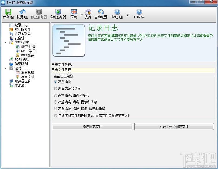The width and height of the screenshot is (218, 169).
Task: Click the 发送策略 calendar icon
Action: coord(18,72)
